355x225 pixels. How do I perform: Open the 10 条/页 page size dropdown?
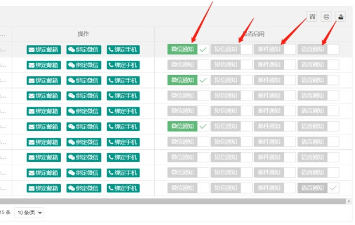(29, 212)
